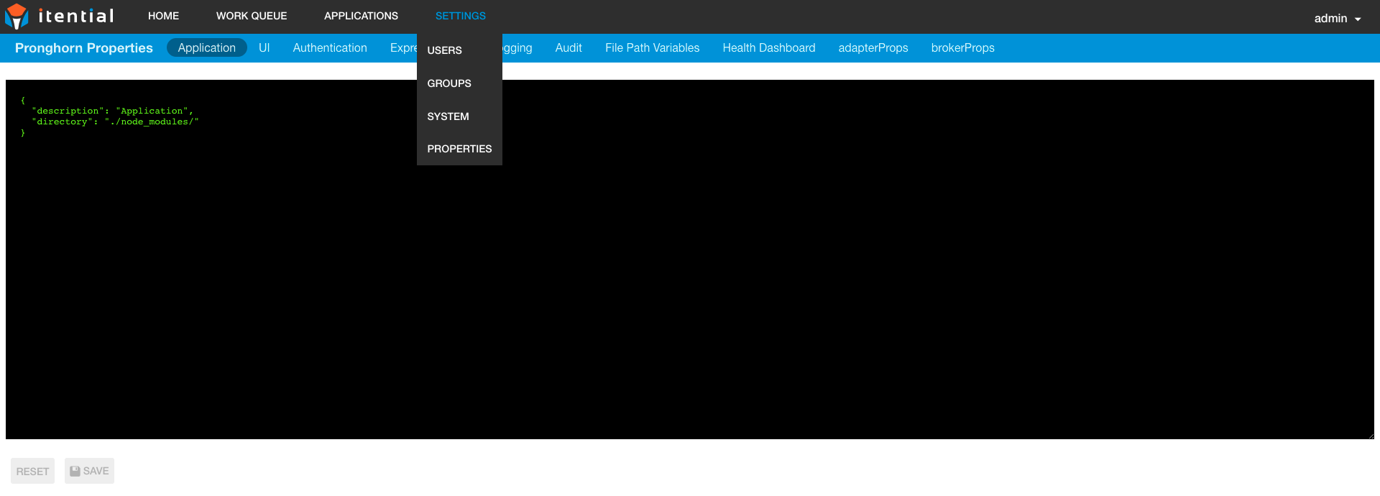Open the Audit properties tab
Image resolution: width=1380 pixels, height=496 pixels.
pos(569,47)
